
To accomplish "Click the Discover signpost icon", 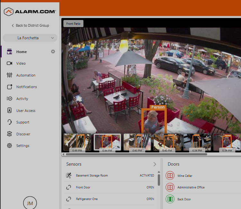I will (9, 134).
